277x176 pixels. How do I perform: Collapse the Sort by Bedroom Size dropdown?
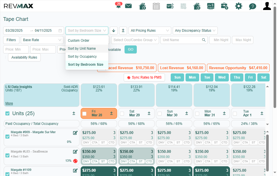tap(87, 31)
